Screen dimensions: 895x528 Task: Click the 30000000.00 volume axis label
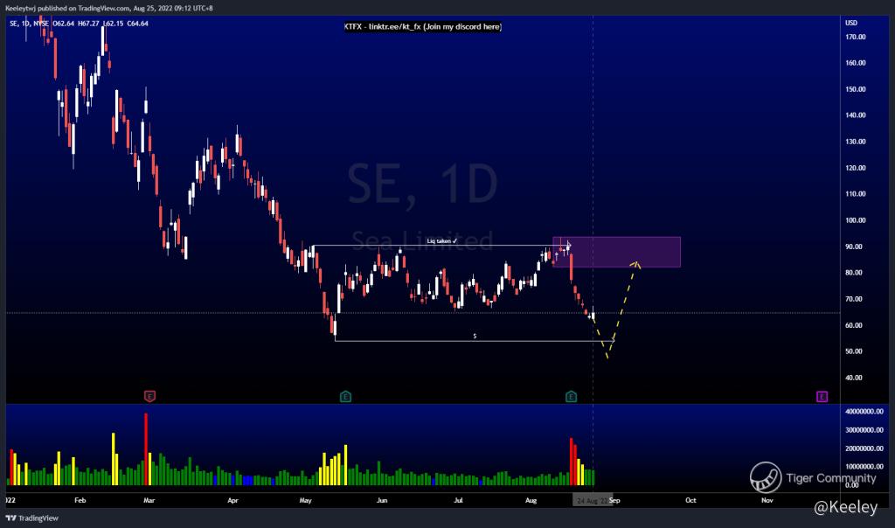pos(864,430)
